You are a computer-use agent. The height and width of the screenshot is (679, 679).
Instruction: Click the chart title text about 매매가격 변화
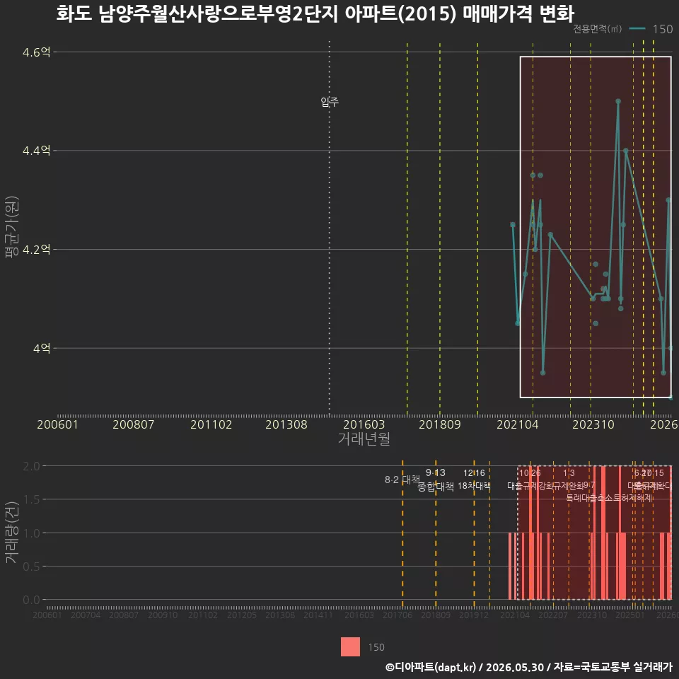click(315, 14)
